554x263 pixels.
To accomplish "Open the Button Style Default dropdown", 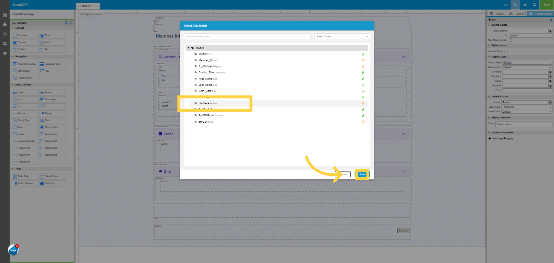I will 527,62.
